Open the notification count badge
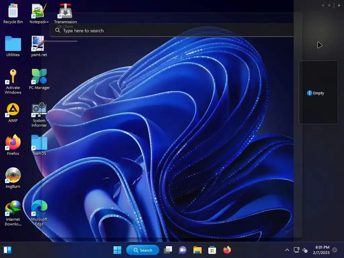Screen dimensions: 344x258 [x=335, y=250]
